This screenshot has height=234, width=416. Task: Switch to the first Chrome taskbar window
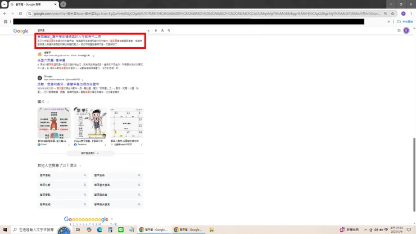[x=154, y=229]
